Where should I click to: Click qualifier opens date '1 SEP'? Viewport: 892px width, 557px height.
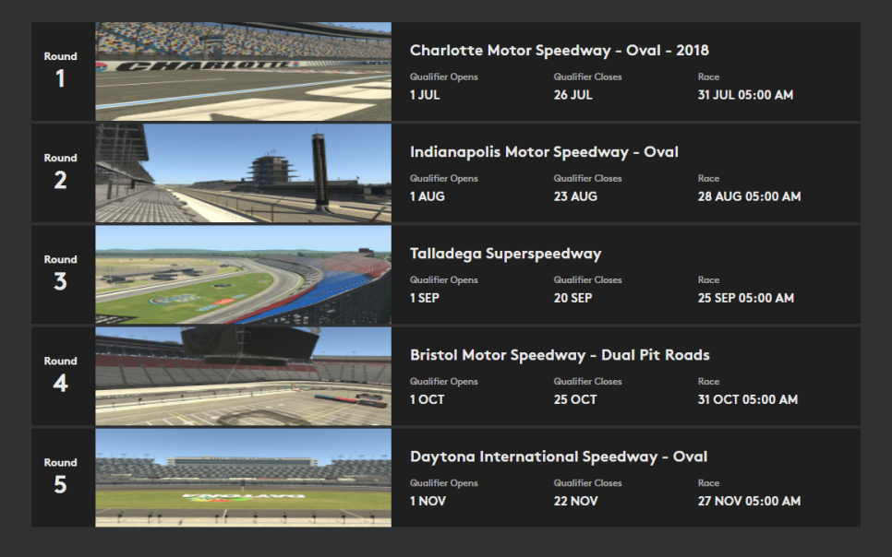tap(425, 299)
